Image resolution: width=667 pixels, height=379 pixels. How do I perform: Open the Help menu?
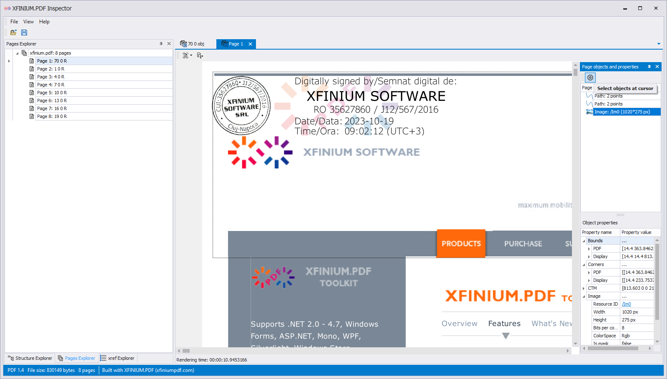coord(44,22)
